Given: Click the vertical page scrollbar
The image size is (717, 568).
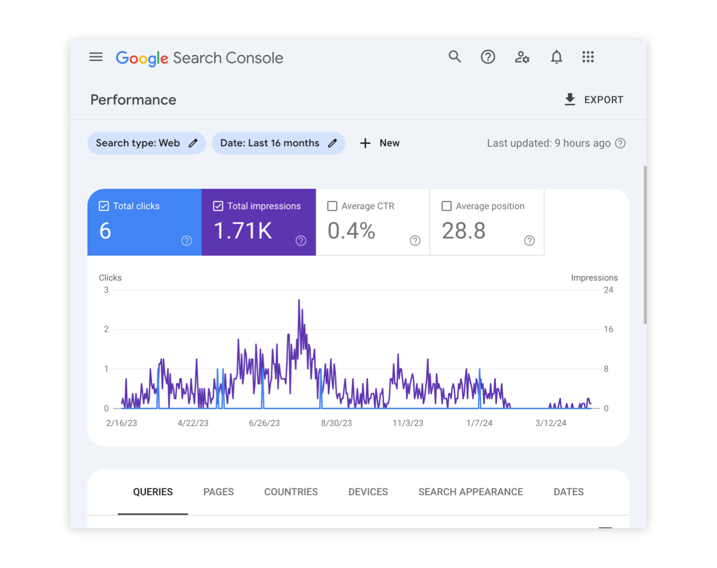Looking at the screenshot, I should point(645,245).
